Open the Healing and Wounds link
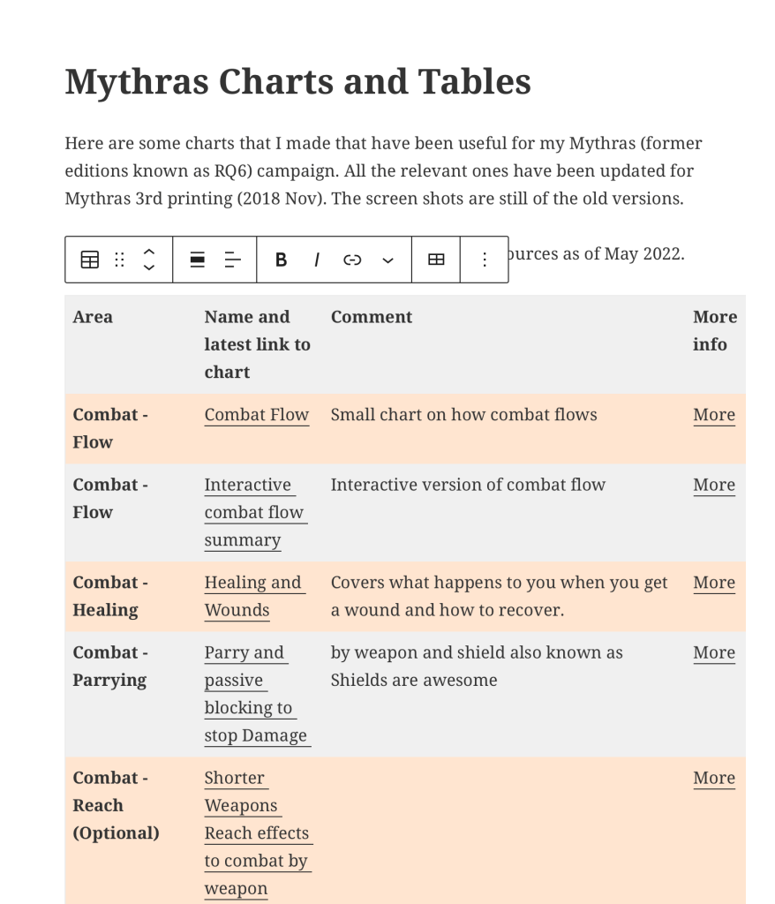 (252, 583)
